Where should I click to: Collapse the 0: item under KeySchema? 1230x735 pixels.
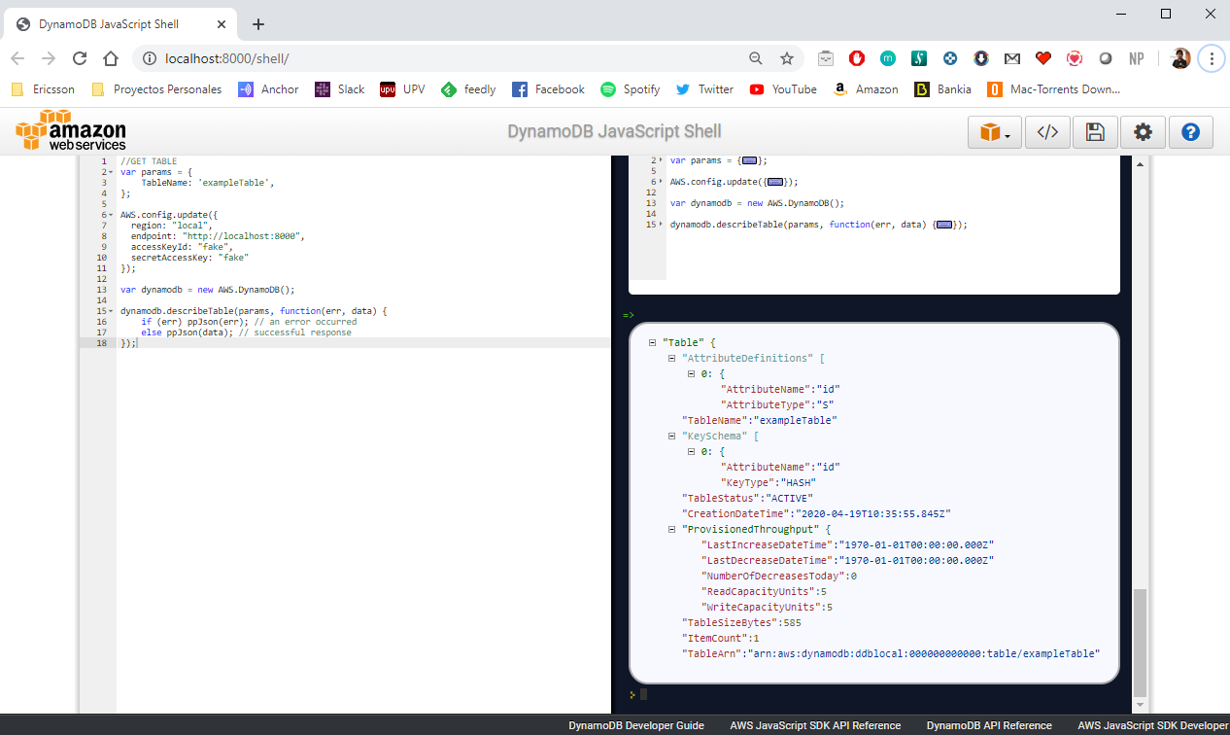tap(691, 452)
